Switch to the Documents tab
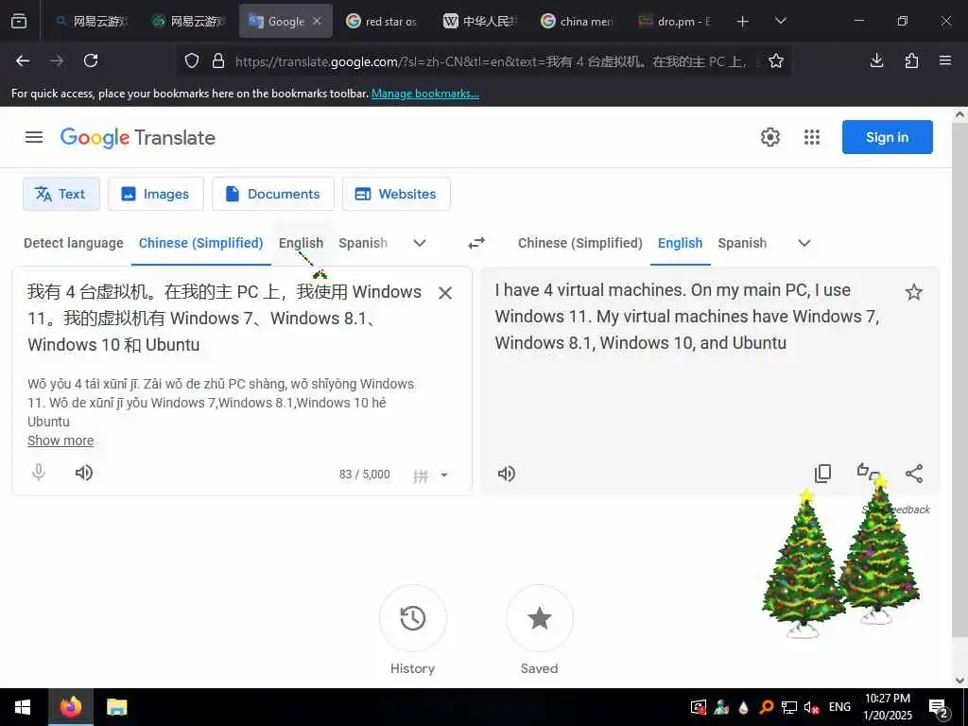Image resolution: width=968 pixels, height=726 pixels. point(273,194)
